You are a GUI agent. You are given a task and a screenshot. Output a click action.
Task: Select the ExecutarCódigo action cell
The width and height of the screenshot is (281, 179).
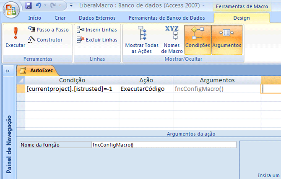[146, 89]
